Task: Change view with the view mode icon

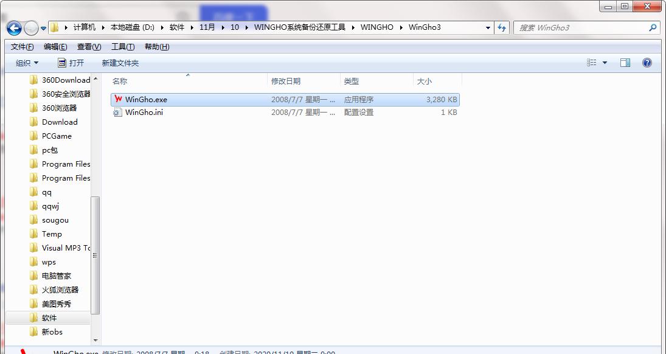Action: pyautogui.click(x=592, y=63)
